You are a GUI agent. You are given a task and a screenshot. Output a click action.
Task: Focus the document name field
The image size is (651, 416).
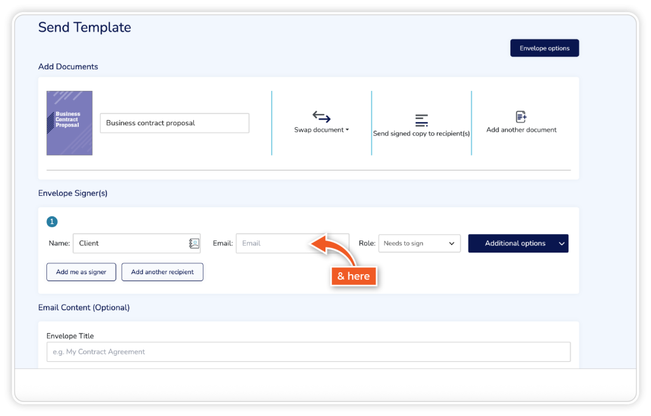pos(174,123)
